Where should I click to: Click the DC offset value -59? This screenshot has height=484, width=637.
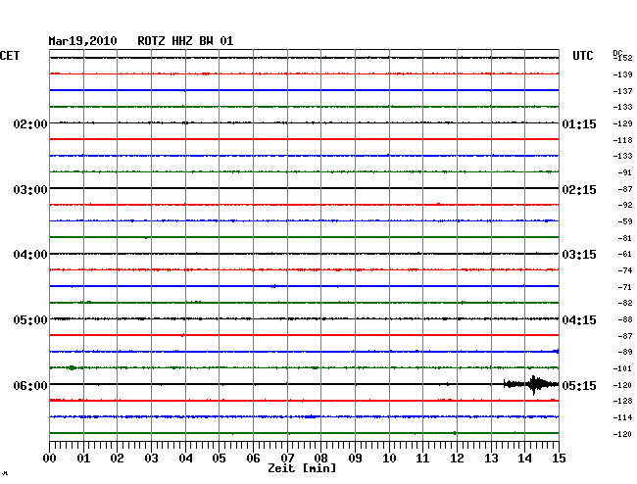(x=625, y=221)
